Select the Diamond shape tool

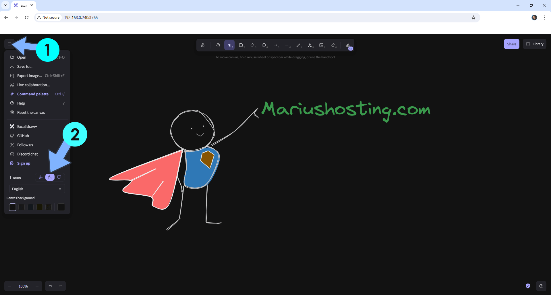coord(252,45)
